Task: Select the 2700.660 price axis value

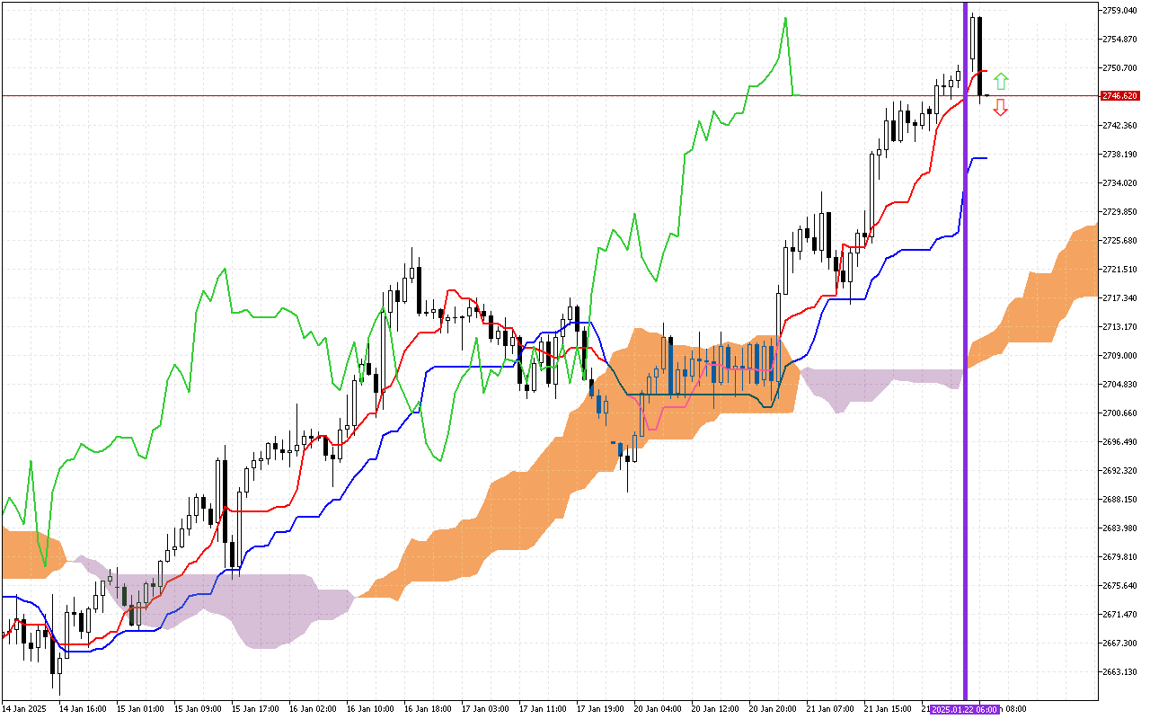Action: 1121,413
